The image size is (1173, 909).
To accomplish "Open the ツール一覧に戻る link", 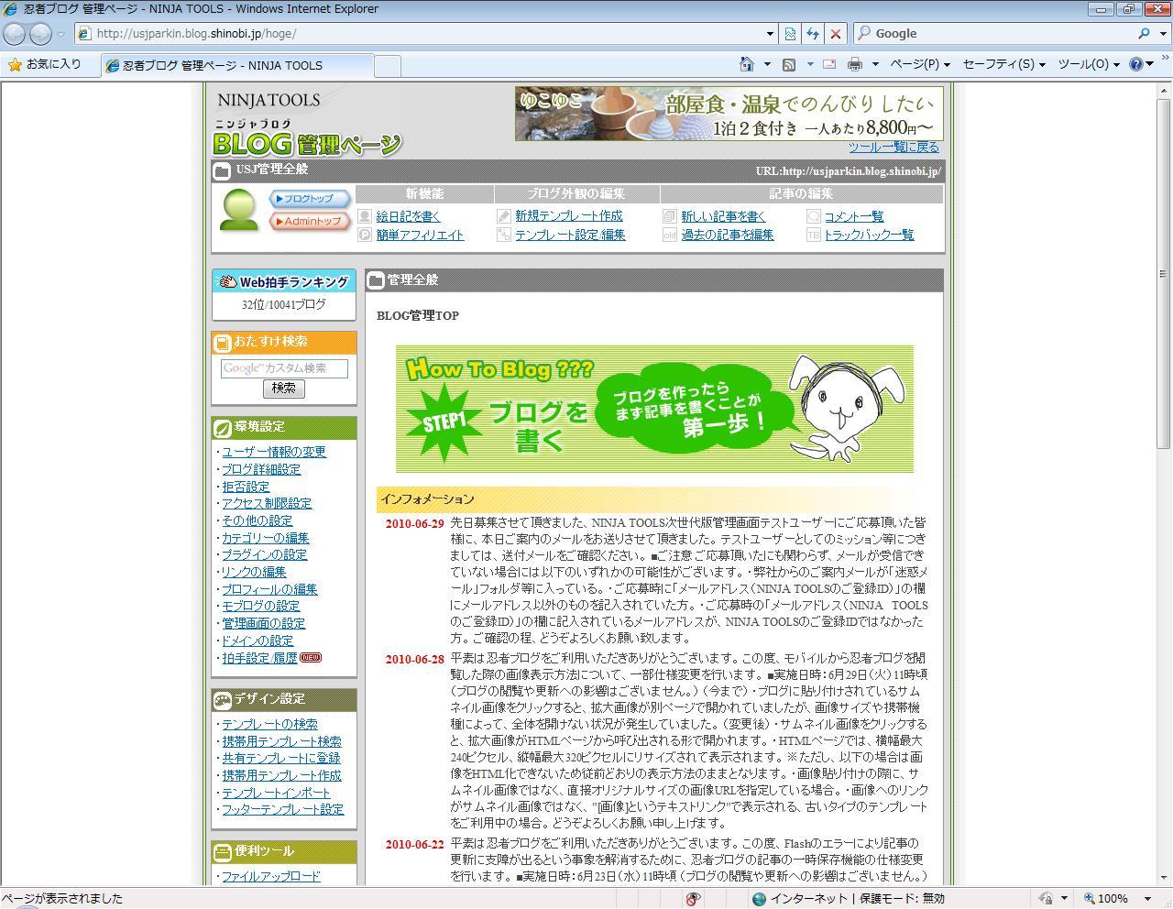I will coord(893,148).
